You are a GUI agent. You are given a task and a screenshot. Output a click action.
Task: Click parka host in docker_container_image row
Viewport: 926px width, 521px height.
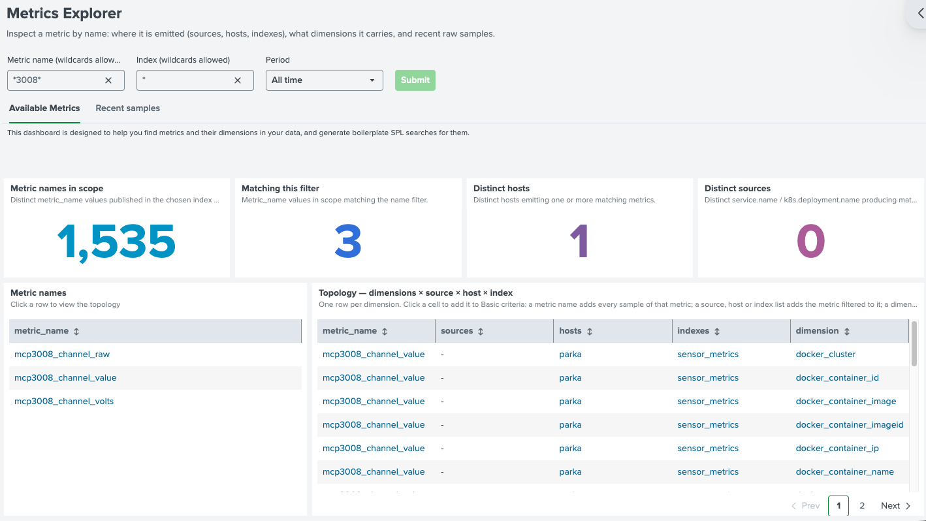pos(570,402)
